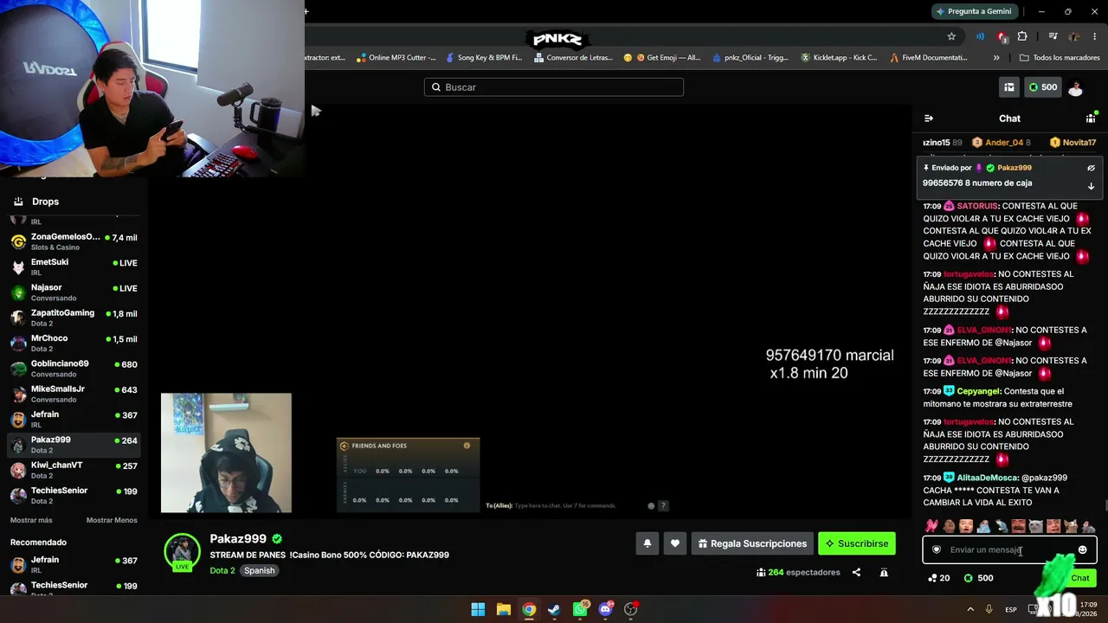Open Discord from the taskbar
1108x623 pixels.
click(x=606, y=609)
